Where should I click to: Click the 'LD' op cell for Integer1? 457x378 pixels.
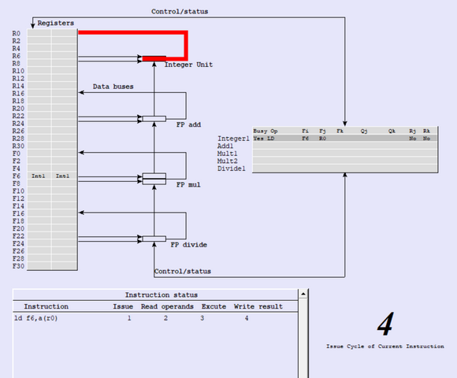click(271, 139)
